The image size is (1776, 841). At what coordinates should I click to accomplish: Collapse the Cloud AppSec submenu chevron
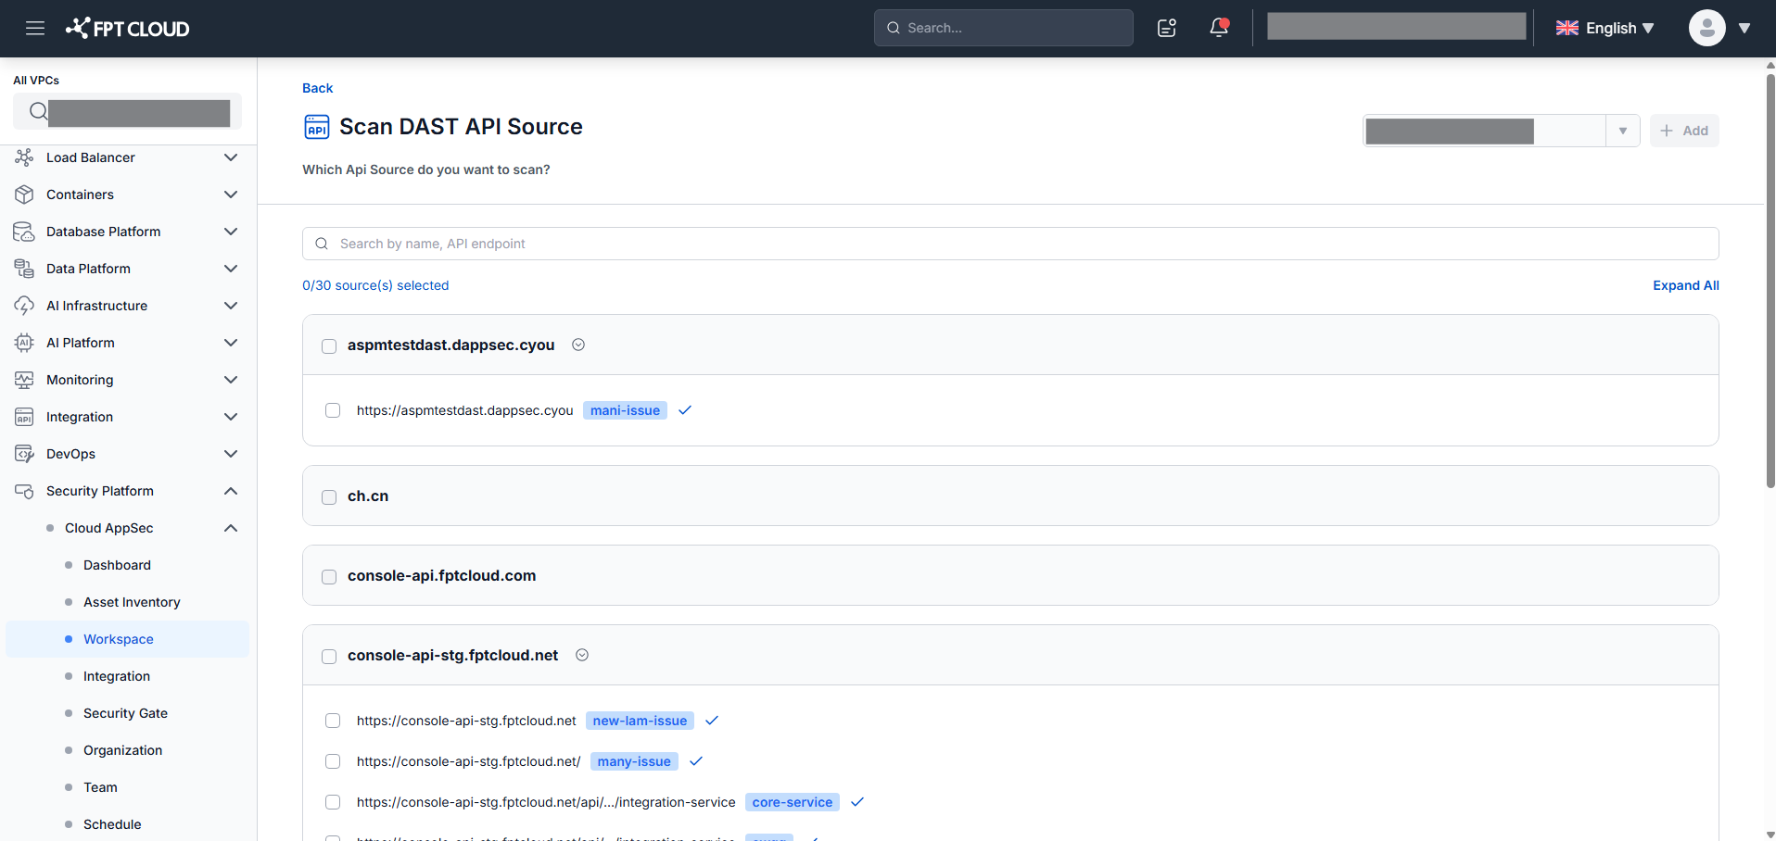click(231, 528)
